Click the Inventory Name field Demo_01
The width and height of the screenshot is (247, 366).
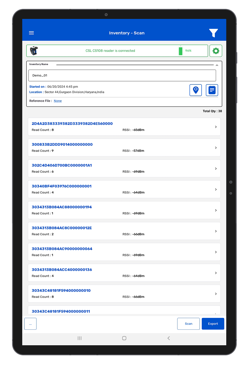click(x=122, y=75)
